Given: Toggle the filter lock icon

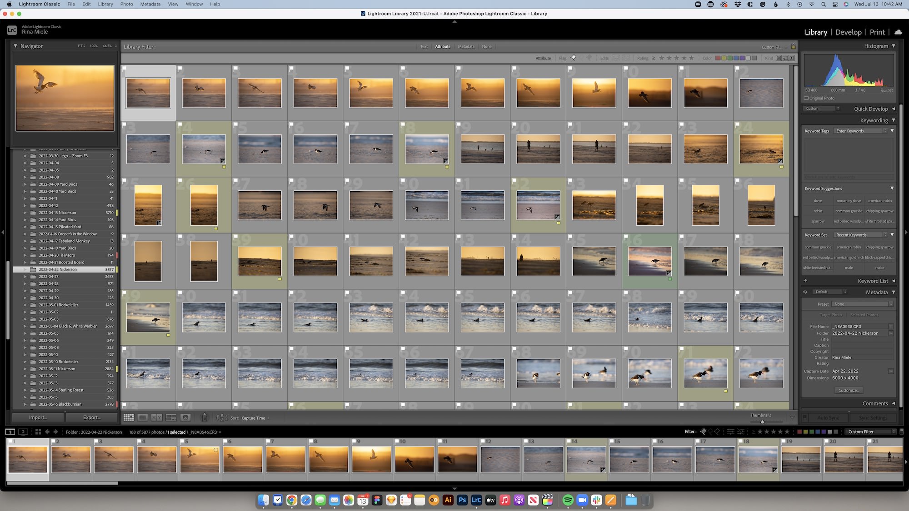Looking at the screenshot, I should [793, 46].
